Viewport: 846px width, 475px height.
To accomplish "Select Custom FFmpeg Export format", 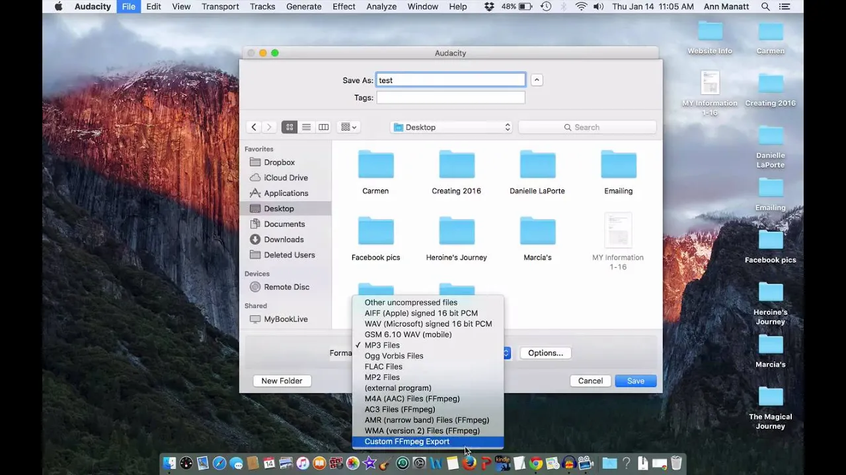I will click(x=428, y=441).
